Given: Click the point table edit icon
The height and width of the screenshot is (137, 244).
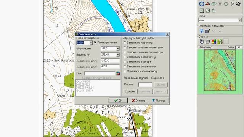Looking at the screenshot, I should click(208, 31).
